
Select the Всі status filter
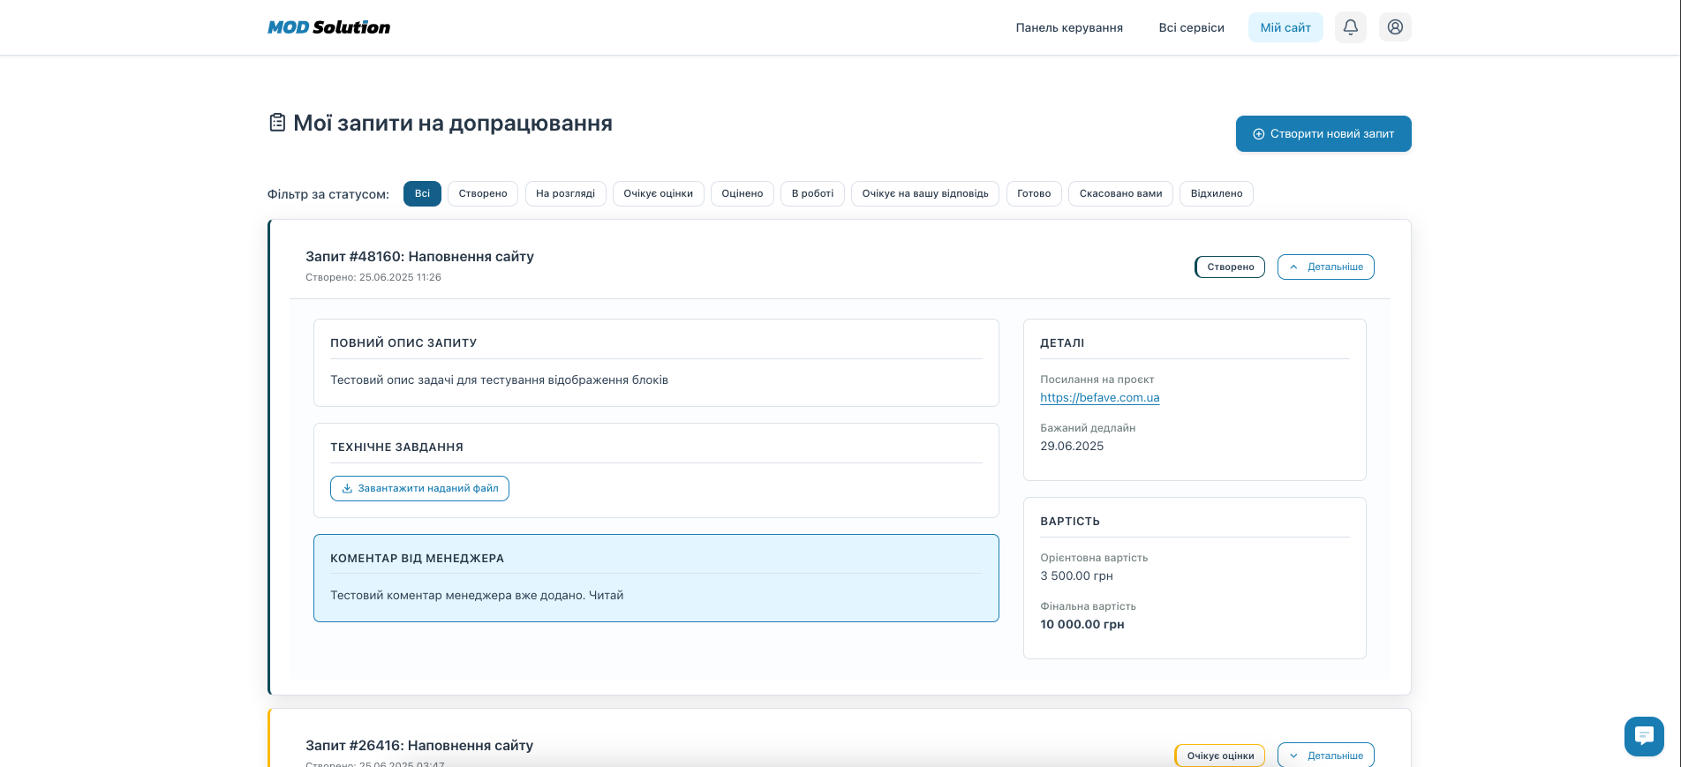point(422,193)
